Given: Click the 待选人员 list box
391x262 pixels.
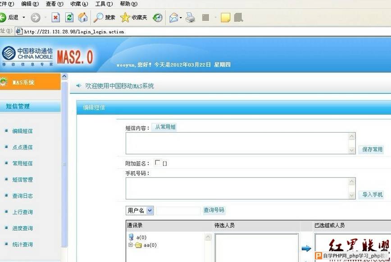Looking at the screenshot, I should point(257,248).
